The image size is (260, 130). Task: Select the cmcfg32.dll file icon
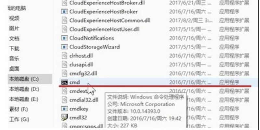coord(64,74)
